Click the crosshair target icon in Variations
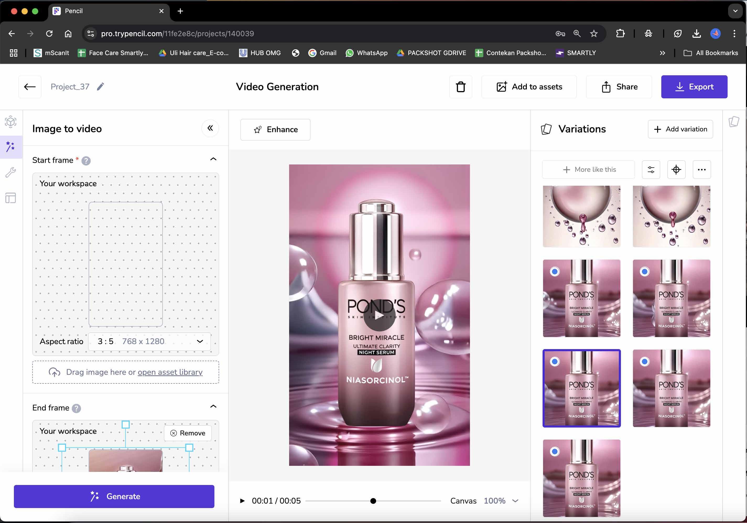The image size is (747, 523). [676, 169]
